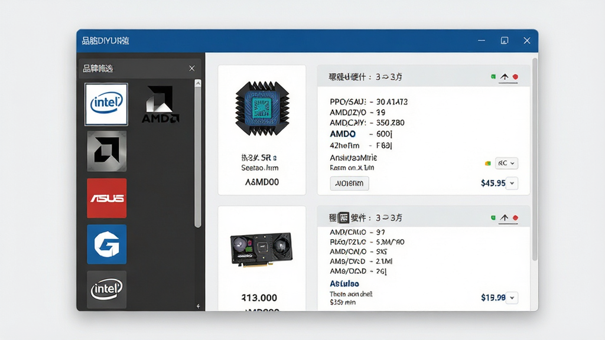Click the brand panel vertical scrollbar
The width and height of the screenshot is (605, 340).
click(x=198, y=158)
